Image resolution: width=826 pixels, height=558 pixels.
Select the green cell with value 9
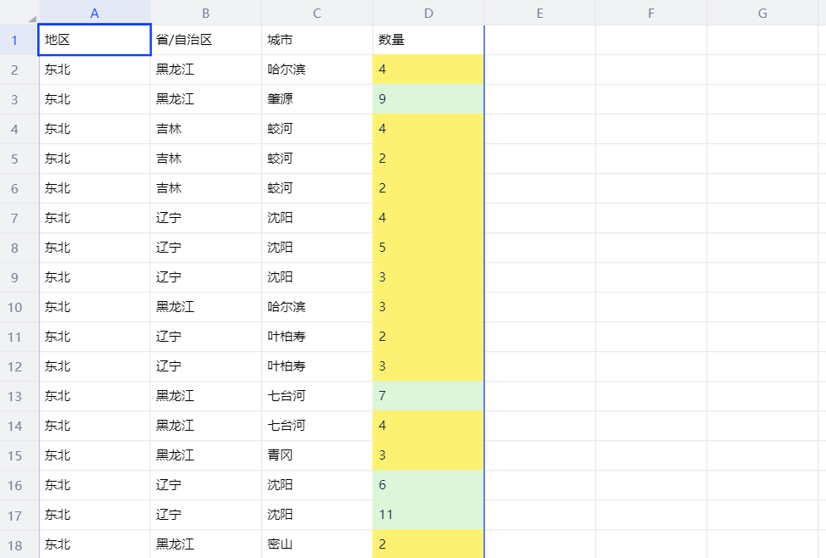point(428,99)
